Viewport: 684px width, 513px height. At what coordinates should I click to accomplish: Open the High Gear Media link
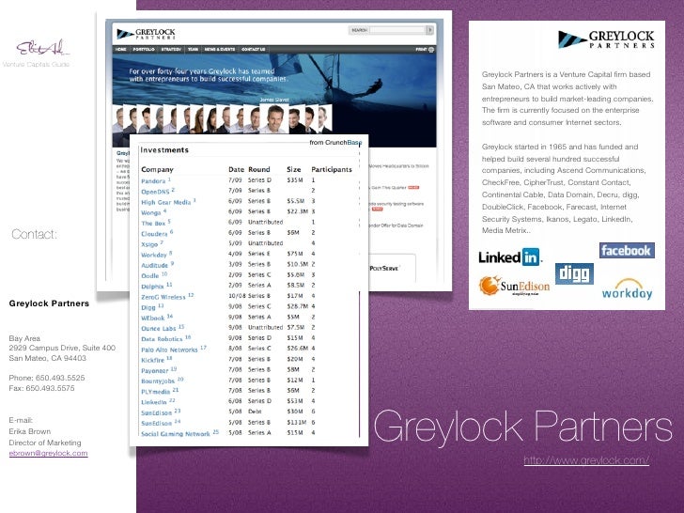click(165, 202)
